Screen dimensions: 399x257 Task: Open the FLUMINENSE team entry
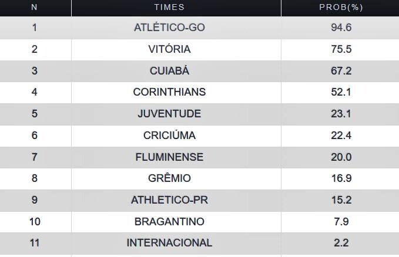pos(169,157)
